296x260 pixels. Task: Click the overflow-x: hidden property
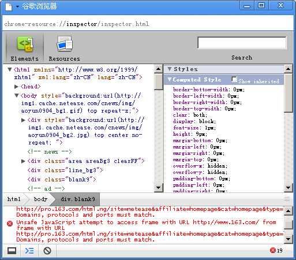point(200,166)
